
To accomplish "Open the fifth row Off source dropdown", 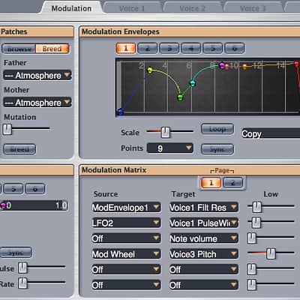I will 126,269.
